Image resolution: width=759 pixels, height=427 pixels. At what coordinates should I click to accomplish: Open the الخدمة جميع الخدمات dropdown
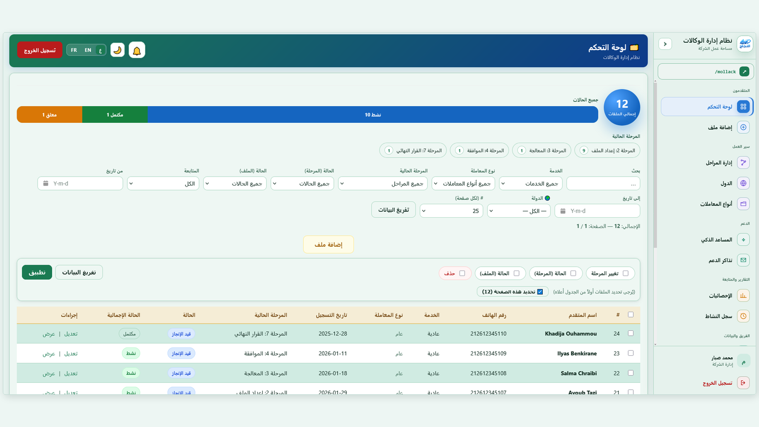tap(531, 184)
